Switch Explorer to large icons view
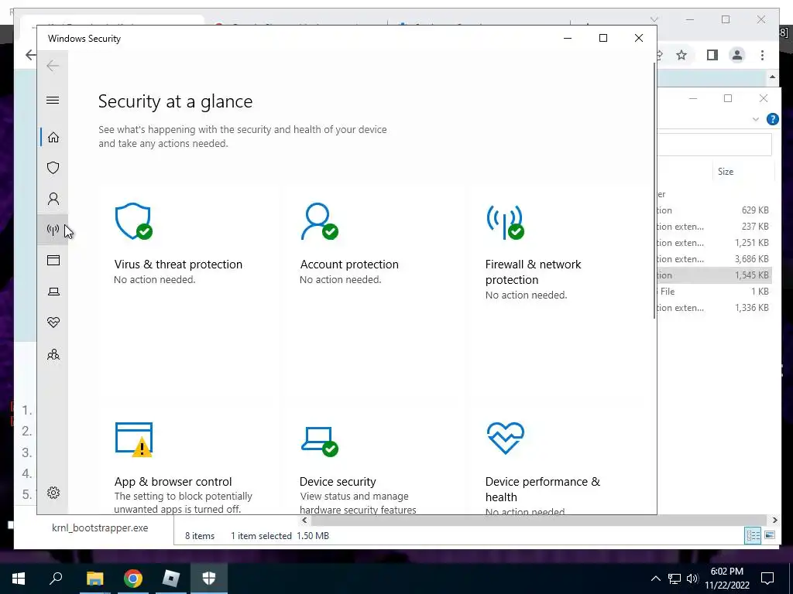This screenshot has width=793, height=594. click(770, 535)
